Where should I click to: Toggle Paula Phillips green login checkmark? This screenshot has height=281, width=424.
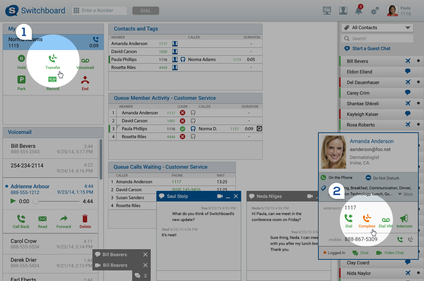click(182, 129)
